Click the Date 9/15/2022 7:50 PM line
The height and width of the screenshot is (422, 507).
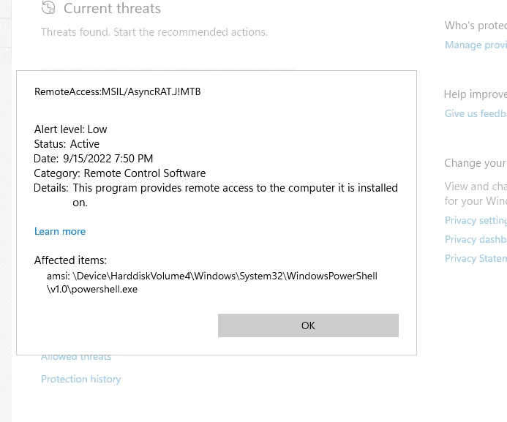(x=93, y=158)
